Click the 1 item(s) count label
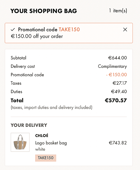The width and height of the screenshot is (140, 170). coord(118,11)
